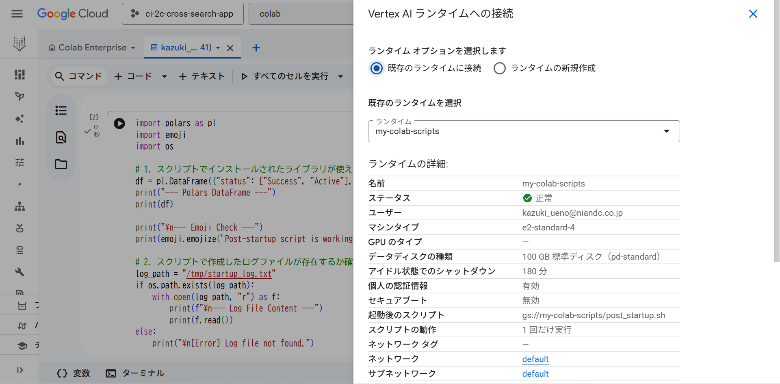Viewport: 780px width, 384px height.
Task: Select the wrench tool icon in the sidebar
Action: coord(19,272)
